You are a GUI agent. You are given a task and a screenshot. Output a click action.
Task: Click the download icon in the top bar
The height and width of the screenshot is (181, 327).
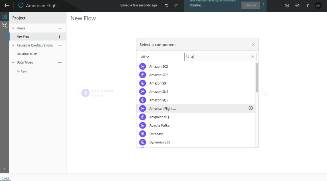(287, 5)
